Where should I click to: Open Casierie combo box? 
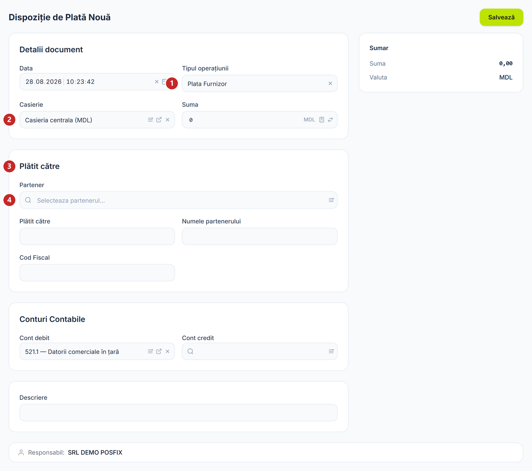[97, 120]
